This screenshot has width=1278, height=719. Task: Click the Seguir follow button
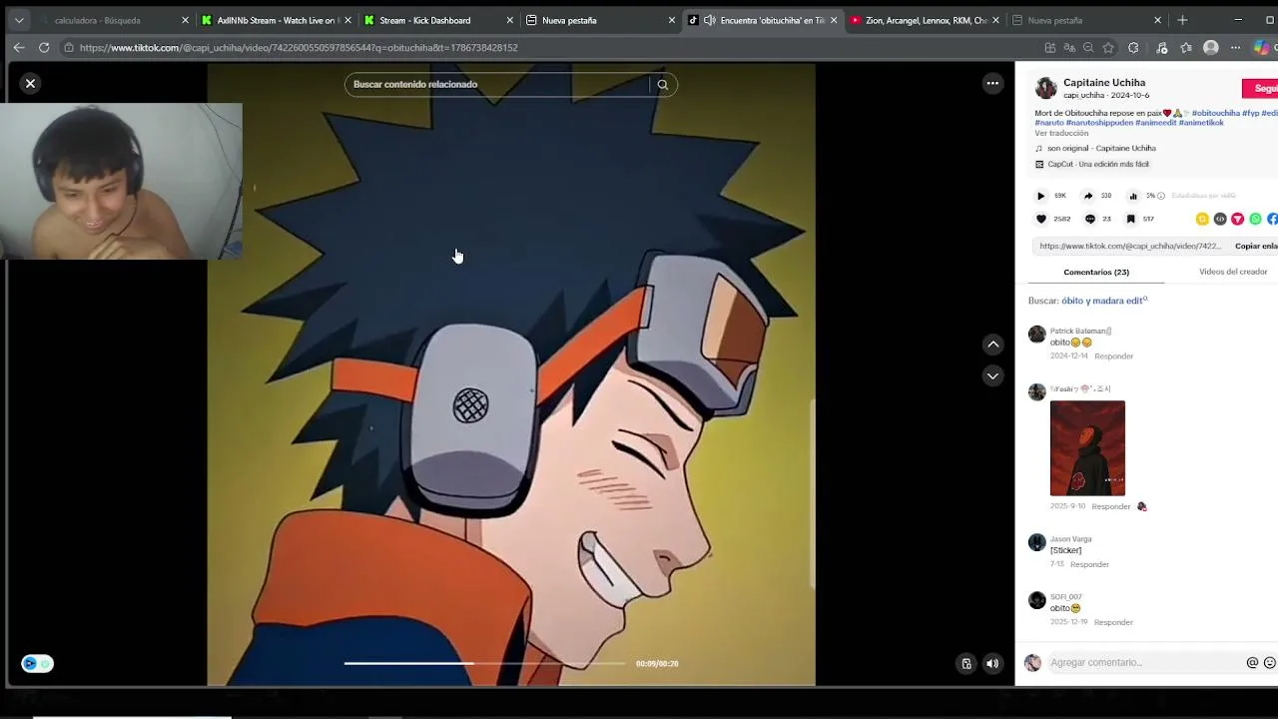(x=1261, y=89)
